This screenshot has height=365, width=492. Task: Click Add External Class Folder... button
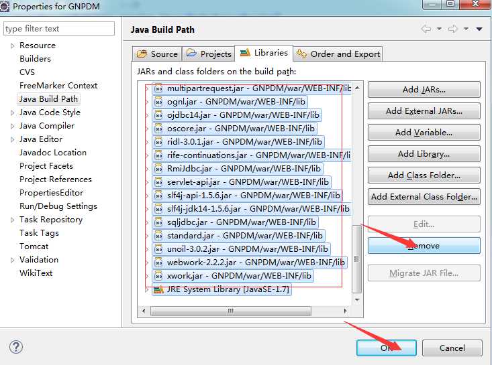coord(424,197)
